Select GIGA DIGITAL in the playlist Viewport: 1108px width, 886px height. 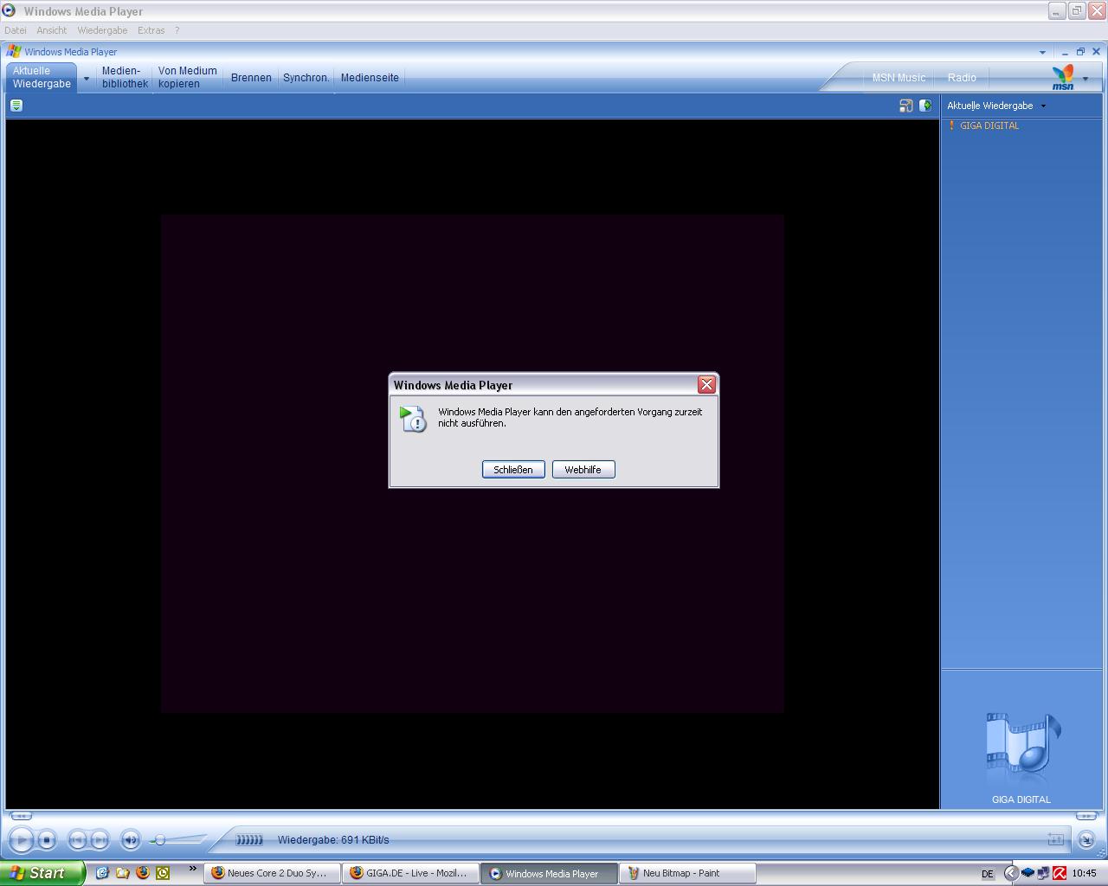point(989,125)
